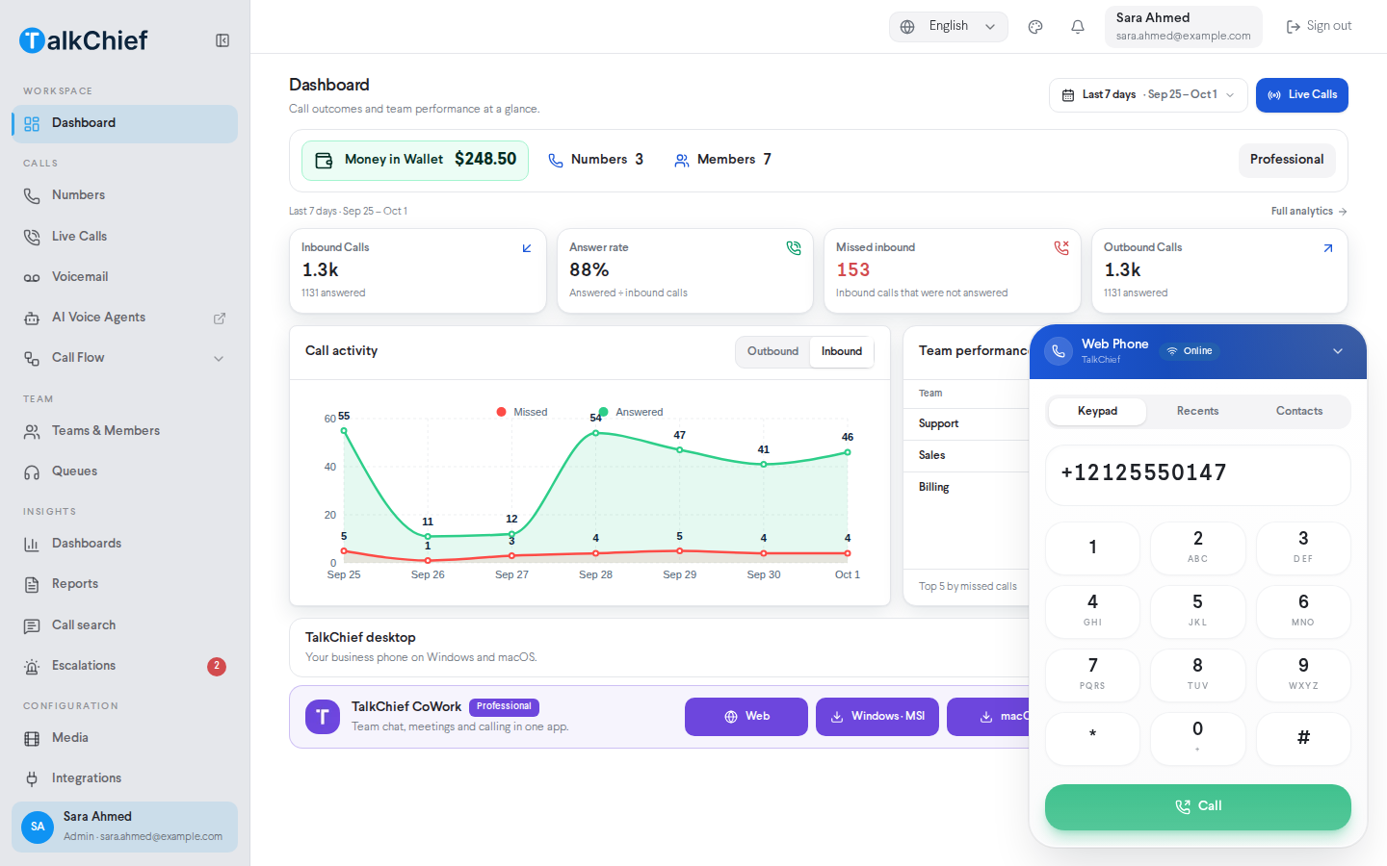Open the Last 7 days date range dropdown

pos(1148,95)
